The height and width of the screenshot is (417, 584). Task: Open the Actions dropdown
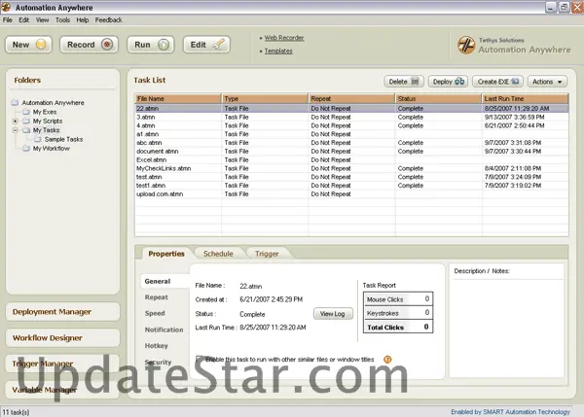click(x=547, y=82)
